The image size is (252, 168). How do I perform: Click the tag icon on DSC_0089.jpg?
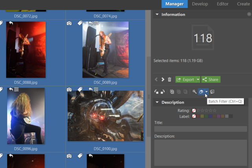point(80,23)
